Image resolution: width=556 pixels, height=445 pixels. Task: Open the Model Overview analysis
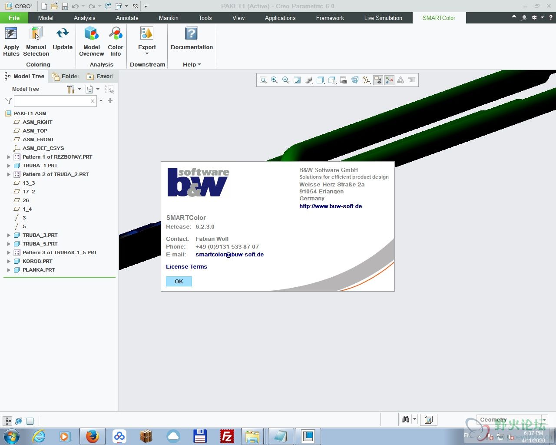click(x=92, y=42)
